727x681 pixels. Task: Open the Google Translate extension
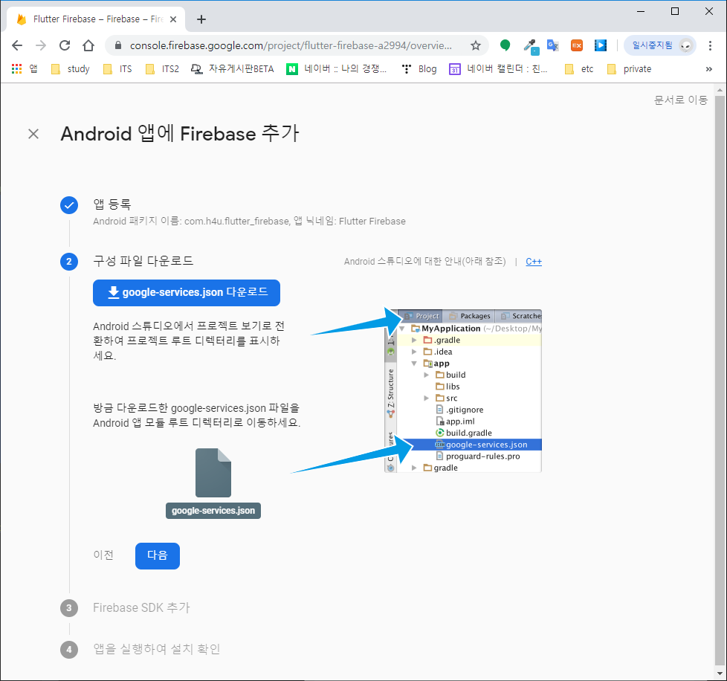pyautogui.click(x=552, y=45)
